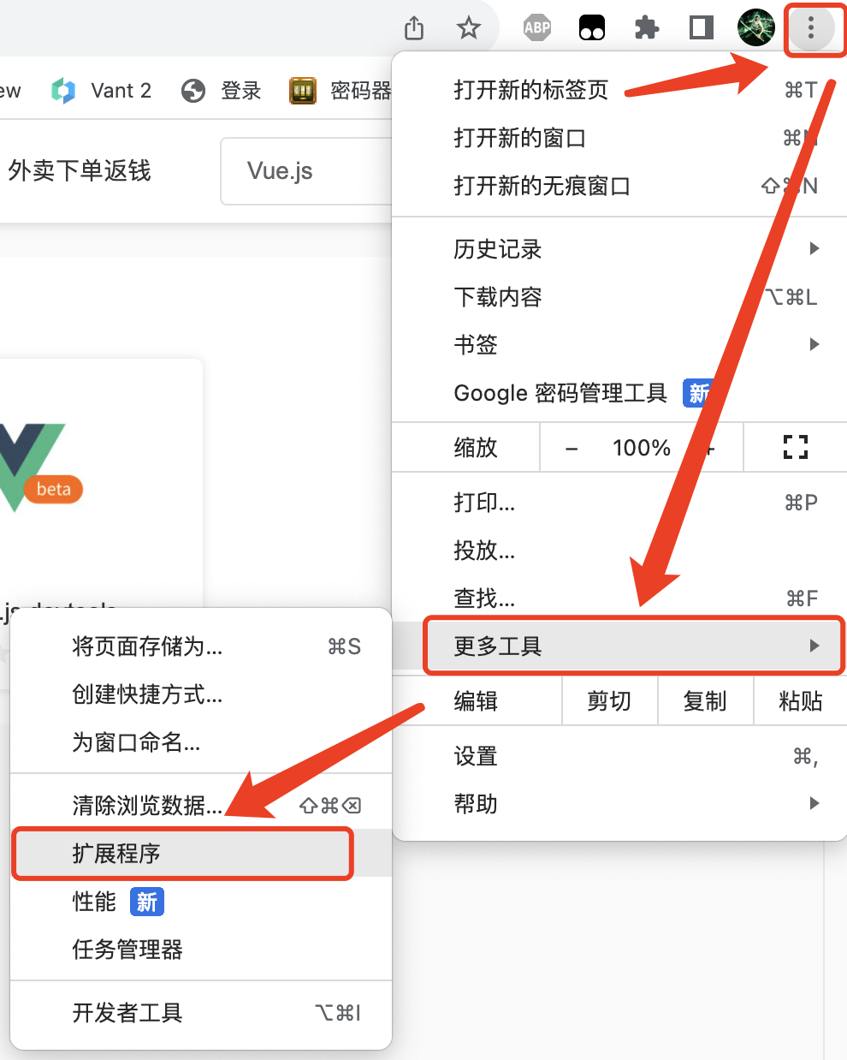This screenshot has width=847, height=1060.
Task: Open the Vant 2 bookmark
Action: (x=103, y=91)
